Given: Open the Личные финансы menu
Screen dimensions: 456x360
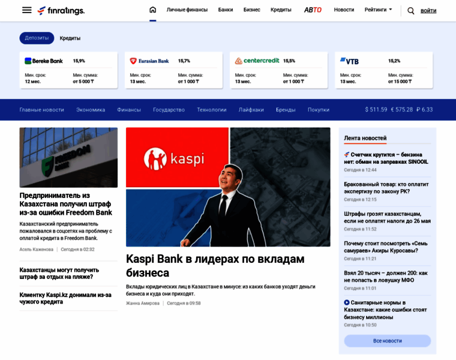Looking at the screenshot, I should click(x=187, y=10).
